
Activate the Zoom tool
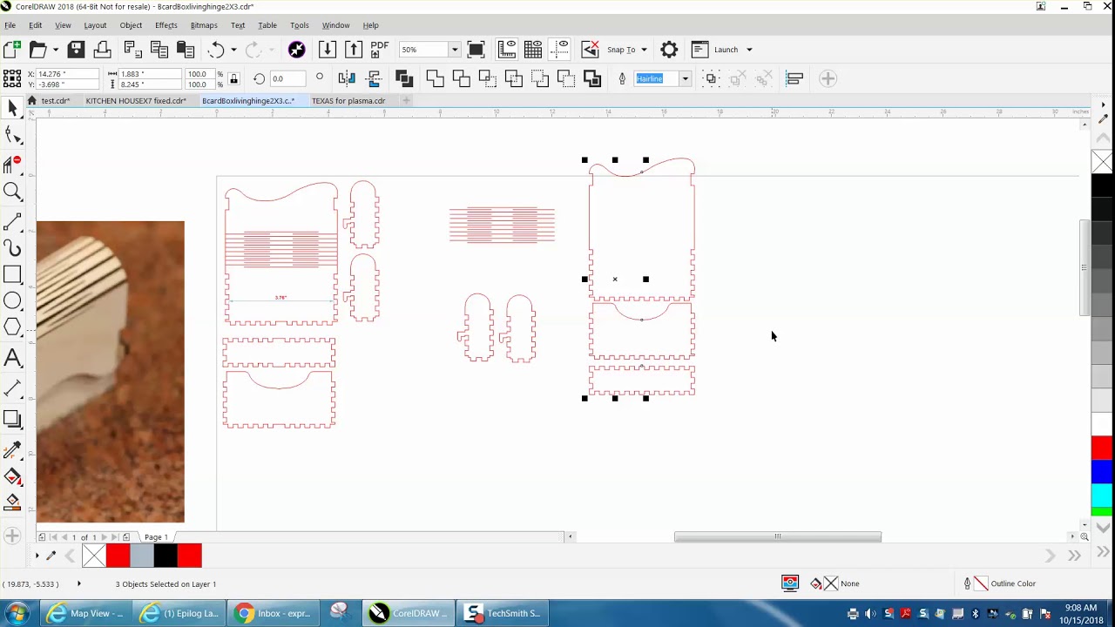coord(12,192)
